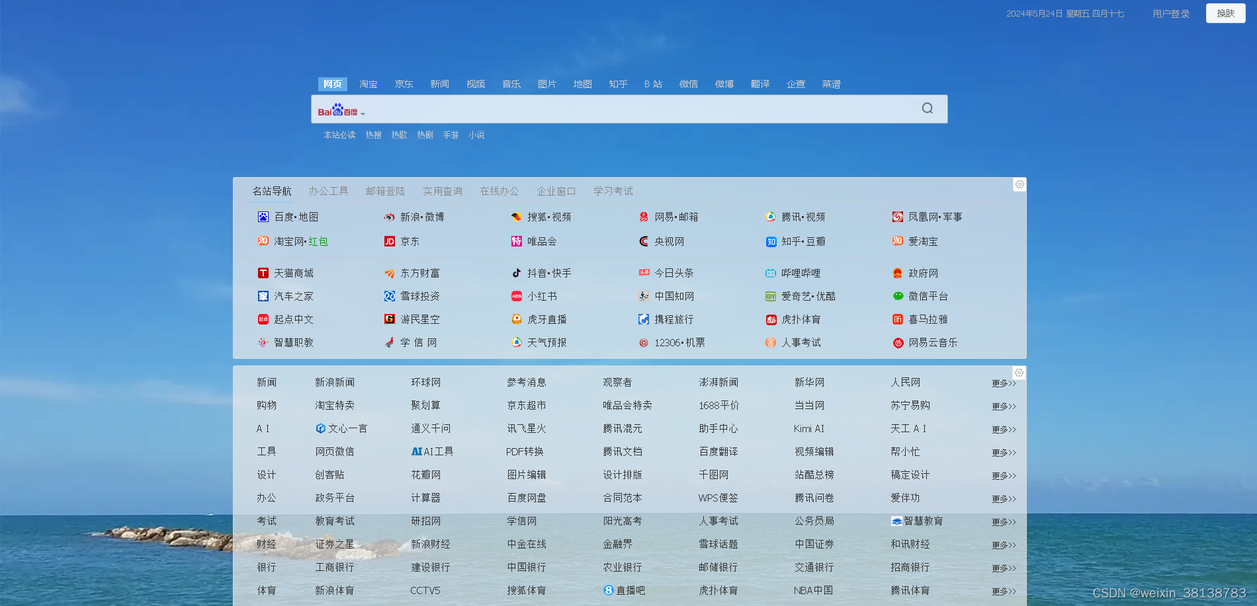1257x606 pixels.
Task: Click the 网易云音乐 icon
Action: click(x=898, y=342)
